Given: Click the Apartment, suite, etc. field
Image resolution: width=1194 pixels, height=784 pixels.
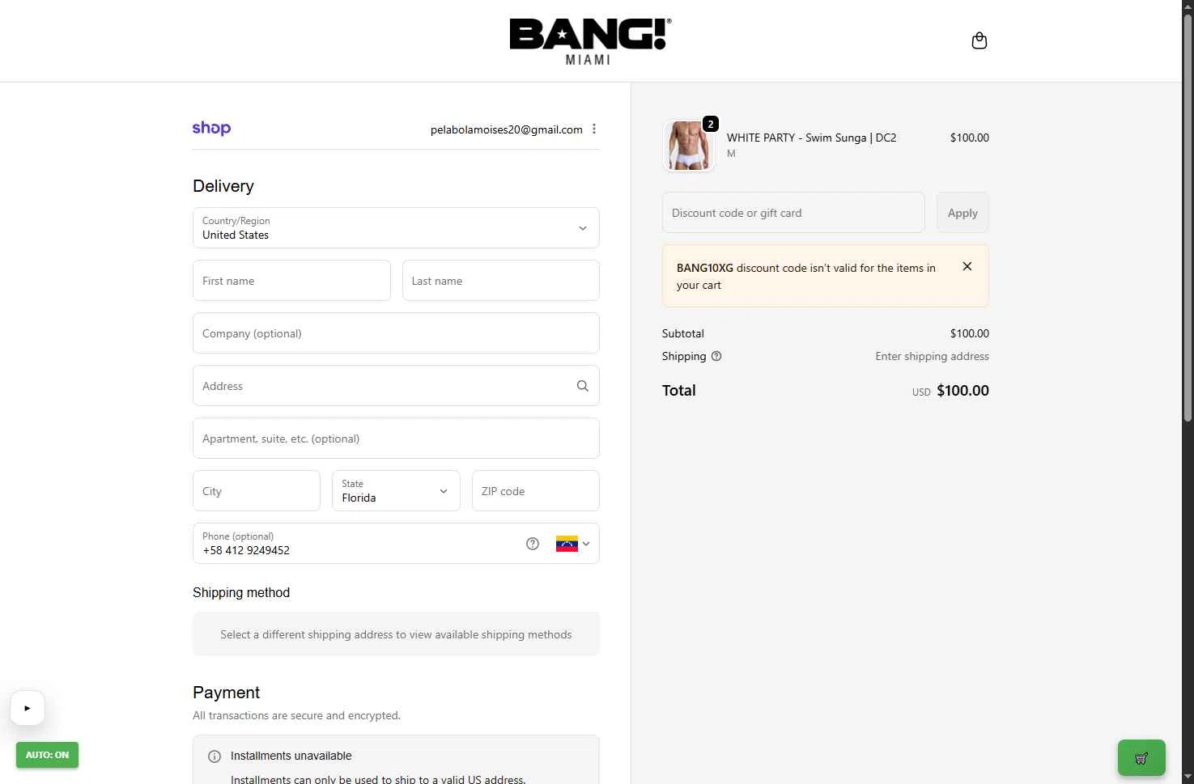Looking at the screenshot, I should 396,439.
